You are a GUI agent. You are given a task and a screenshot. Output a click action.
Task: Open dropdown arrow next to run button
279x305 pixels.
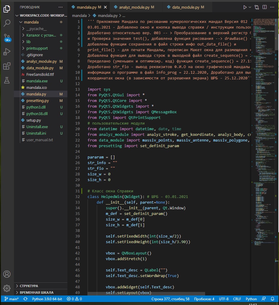[x=250, y=7]
